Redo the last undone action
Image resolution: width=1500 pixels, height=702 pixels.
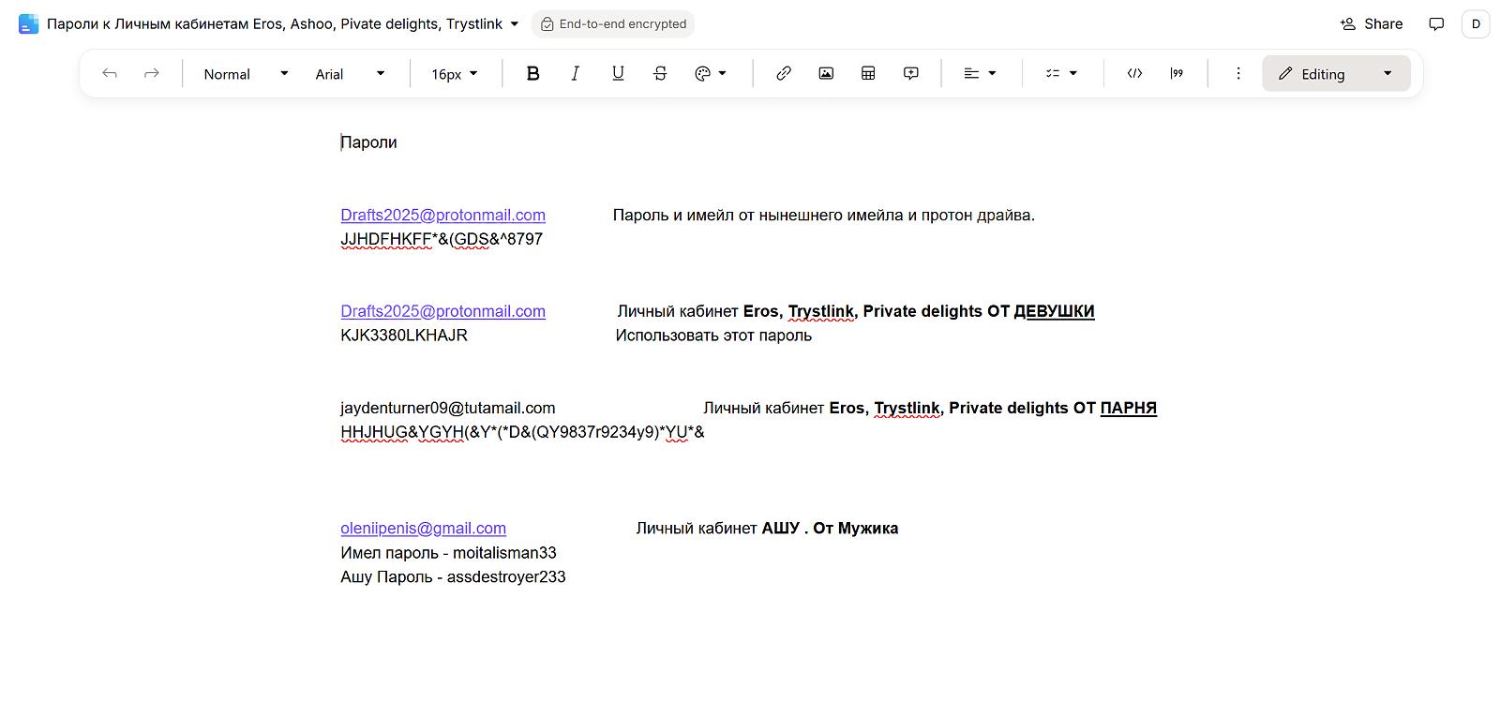point(151,74)
